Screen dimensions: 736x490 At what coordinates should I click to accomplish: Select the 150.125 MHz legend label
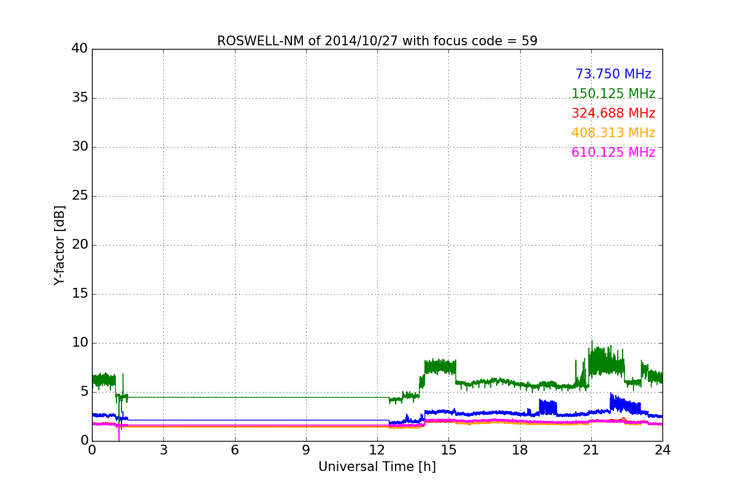tap(613, 94)
